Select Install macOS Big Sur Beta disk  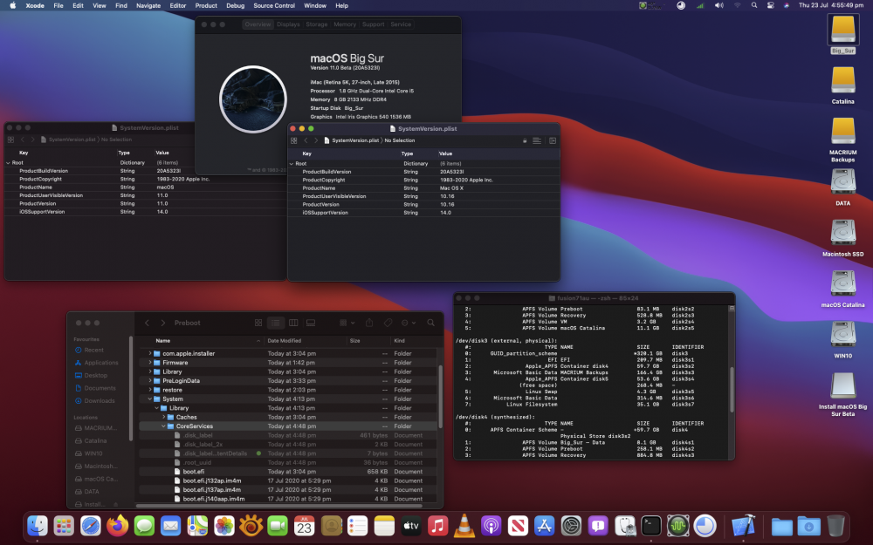pos(843,385)
